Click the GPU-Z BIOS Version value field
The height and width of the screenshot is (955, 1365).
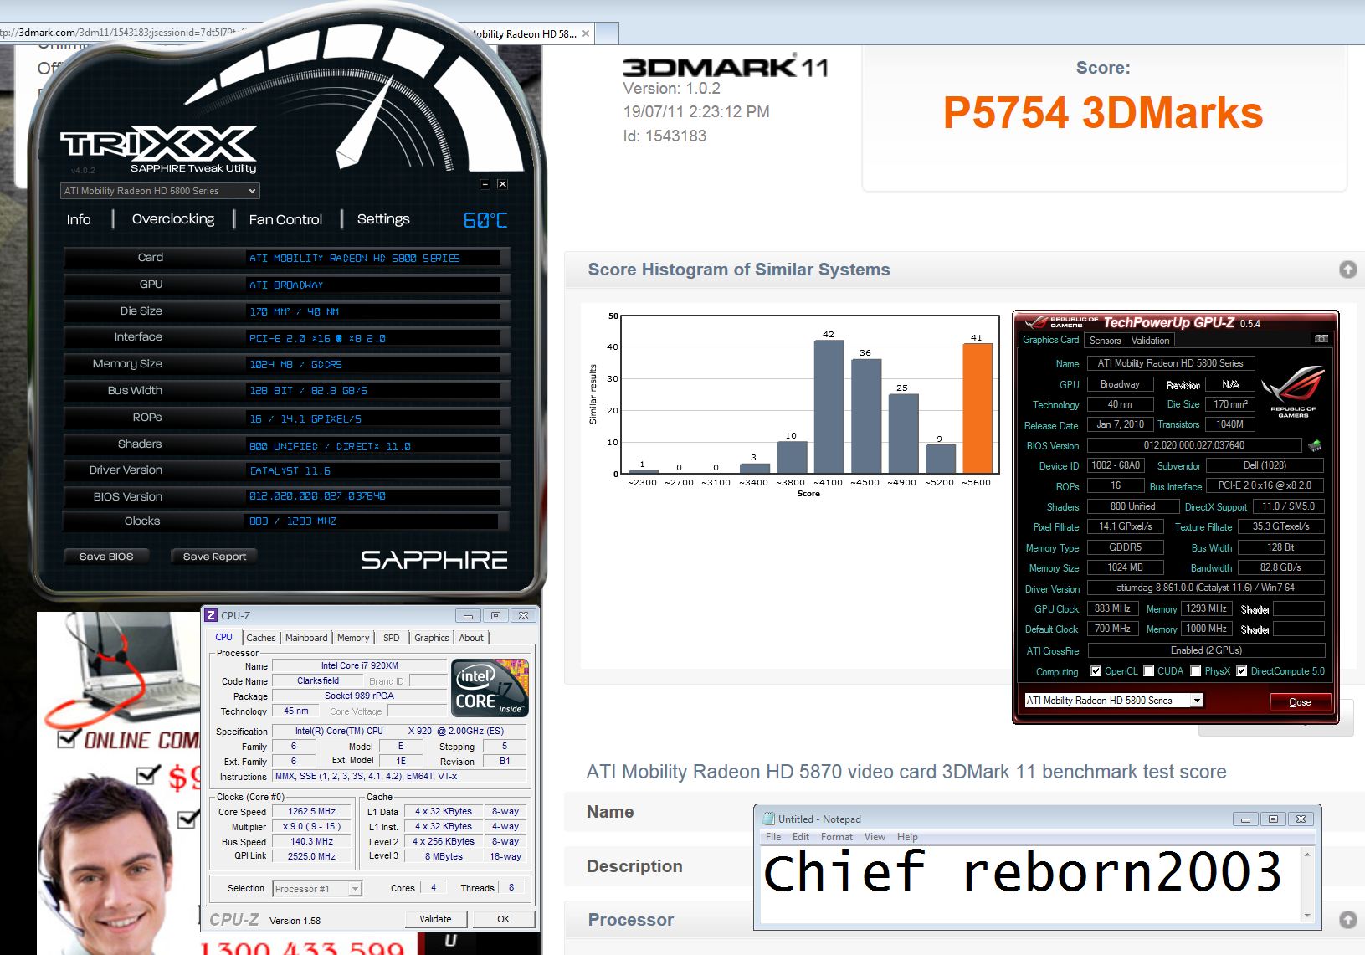pyautogui.click(x=1194, y=445)
